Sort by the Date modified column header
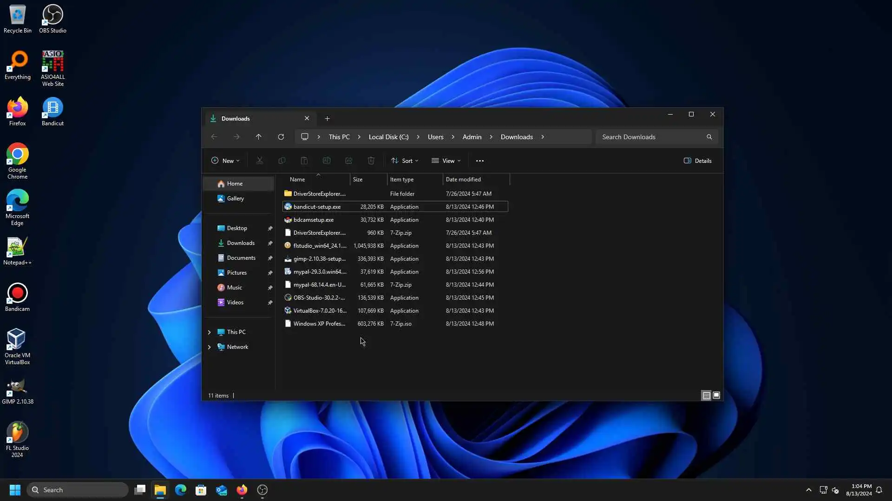The image size is (892, 501). point(463,180)
